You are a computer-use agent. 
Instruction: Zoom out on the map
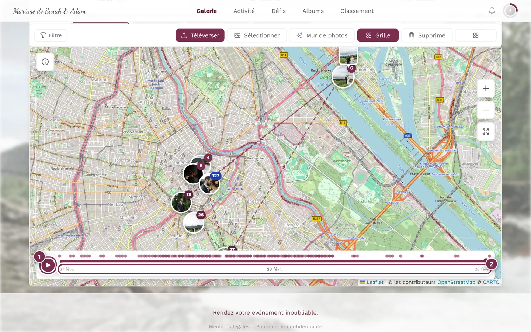486,110
